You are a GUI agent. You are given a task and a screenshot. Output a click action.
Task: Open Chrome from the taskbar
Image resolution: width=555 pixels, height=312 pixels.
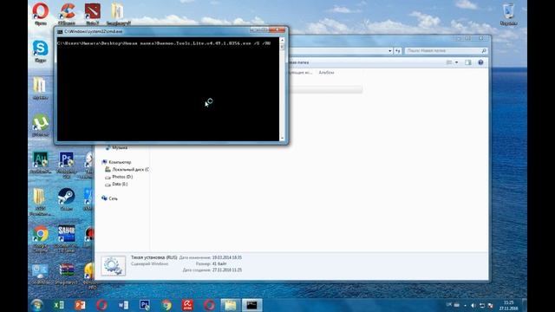point(166,304)
